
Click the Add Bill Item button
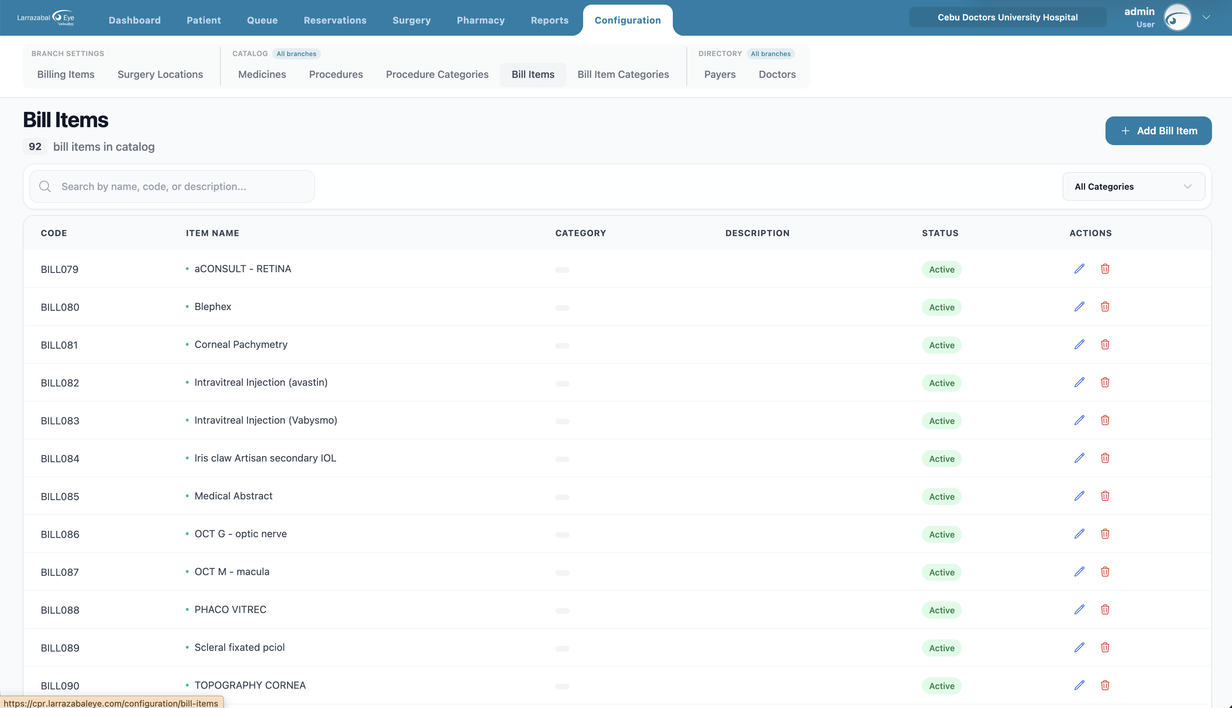[1158, 131]
